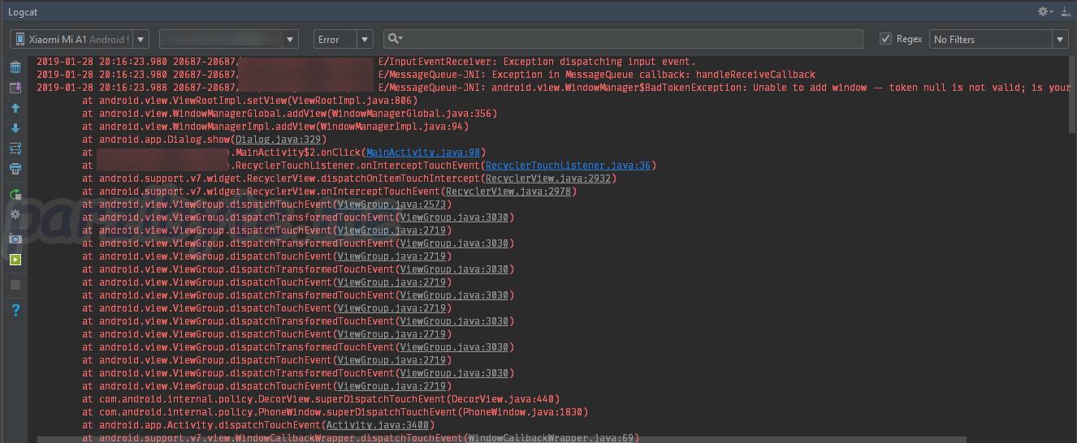The image size is (1077, 443).
Task: Click the WindowManagerImpl.addView stack line
Action: (275, 127)
